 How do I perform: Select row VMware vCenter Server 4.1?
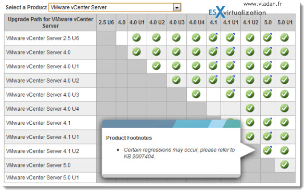click(x=50, y=123)
